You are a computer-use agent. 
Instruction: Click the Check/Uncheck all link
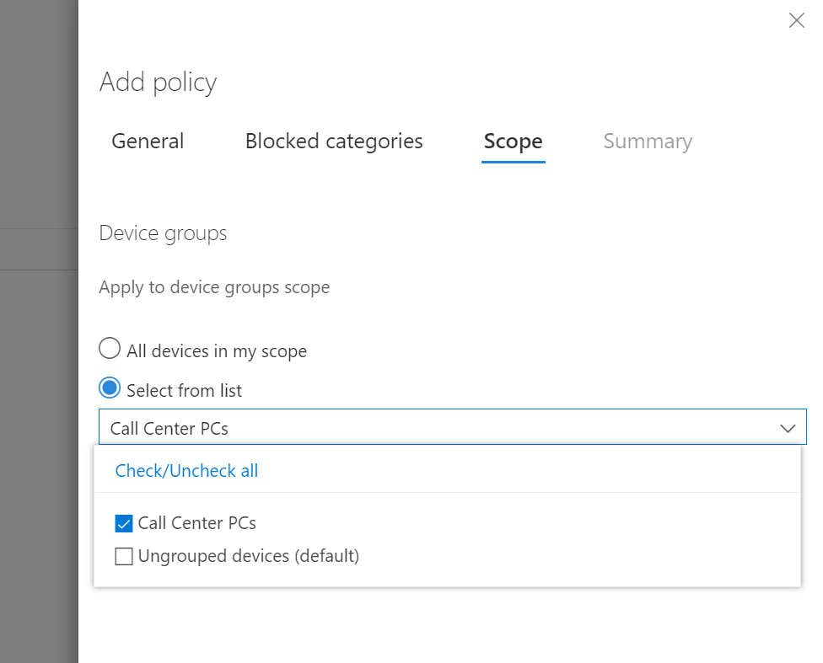click(186, 471)
